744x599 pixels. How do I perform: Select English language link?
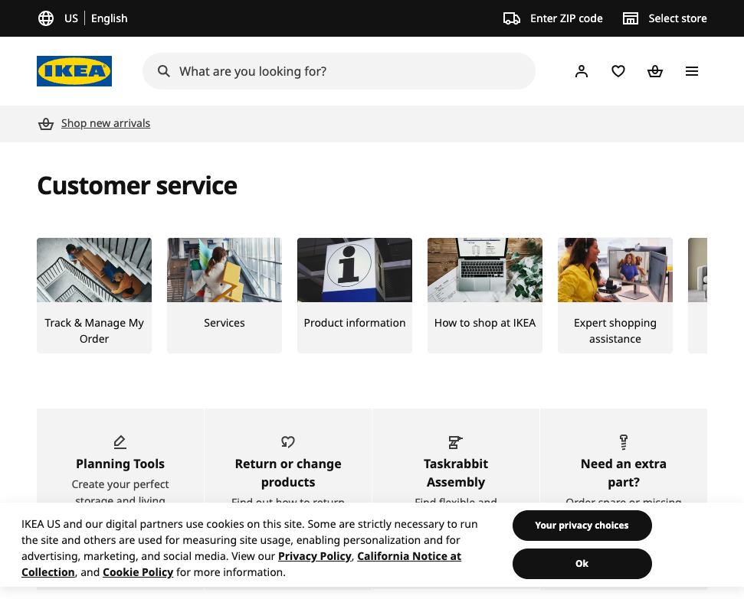pos(109,18)
